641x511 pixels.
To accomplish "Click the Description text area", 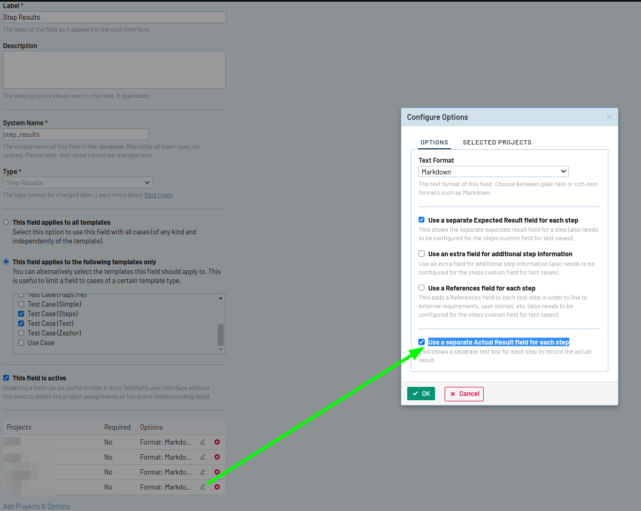I will point(115,70).
